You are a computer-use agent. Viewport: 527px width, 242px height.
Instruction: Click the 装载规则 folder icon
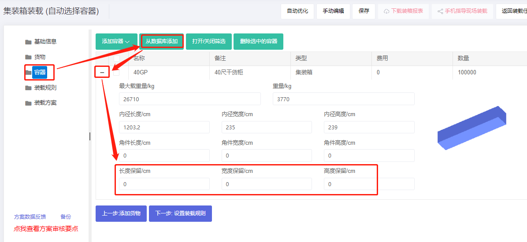(x=28, y=88)
